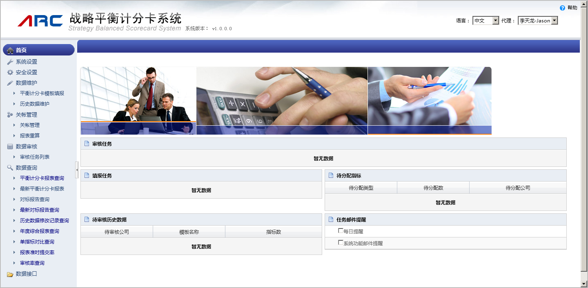Image resolution: width=588 pixels, height=288 pixels.
Task: Enable the 每日提醒 checkbox
Action: [x=341, y=231]
